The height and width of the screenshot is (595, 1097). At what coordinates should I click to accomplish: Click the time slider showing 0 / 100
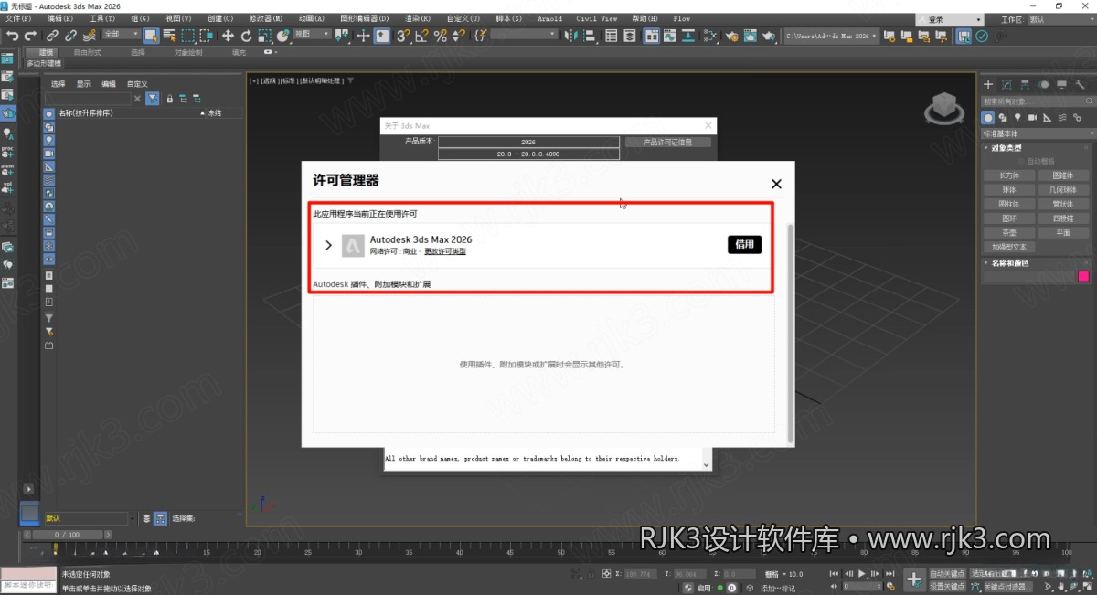tap(67, 534)
